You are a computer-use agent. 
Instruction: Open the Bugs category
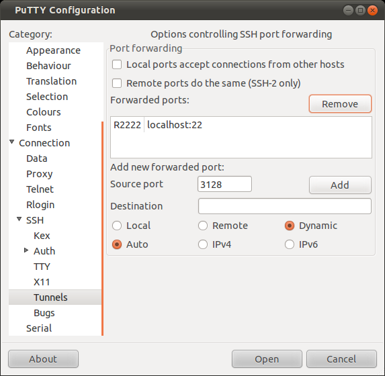[44, 314]
